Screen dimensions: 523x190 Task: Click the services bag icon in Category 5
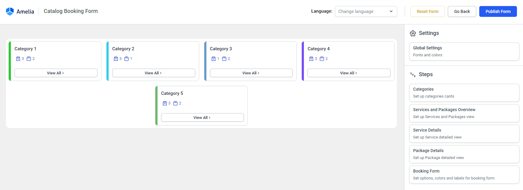coord(165,103)
